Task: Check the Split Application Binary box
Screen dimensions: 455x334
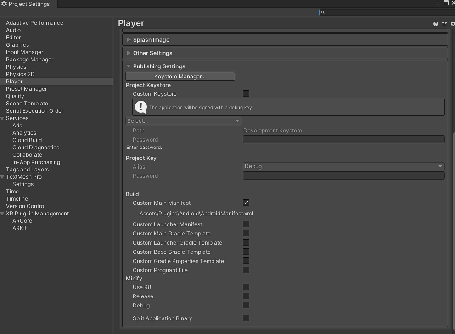Action: coord(246,318)
